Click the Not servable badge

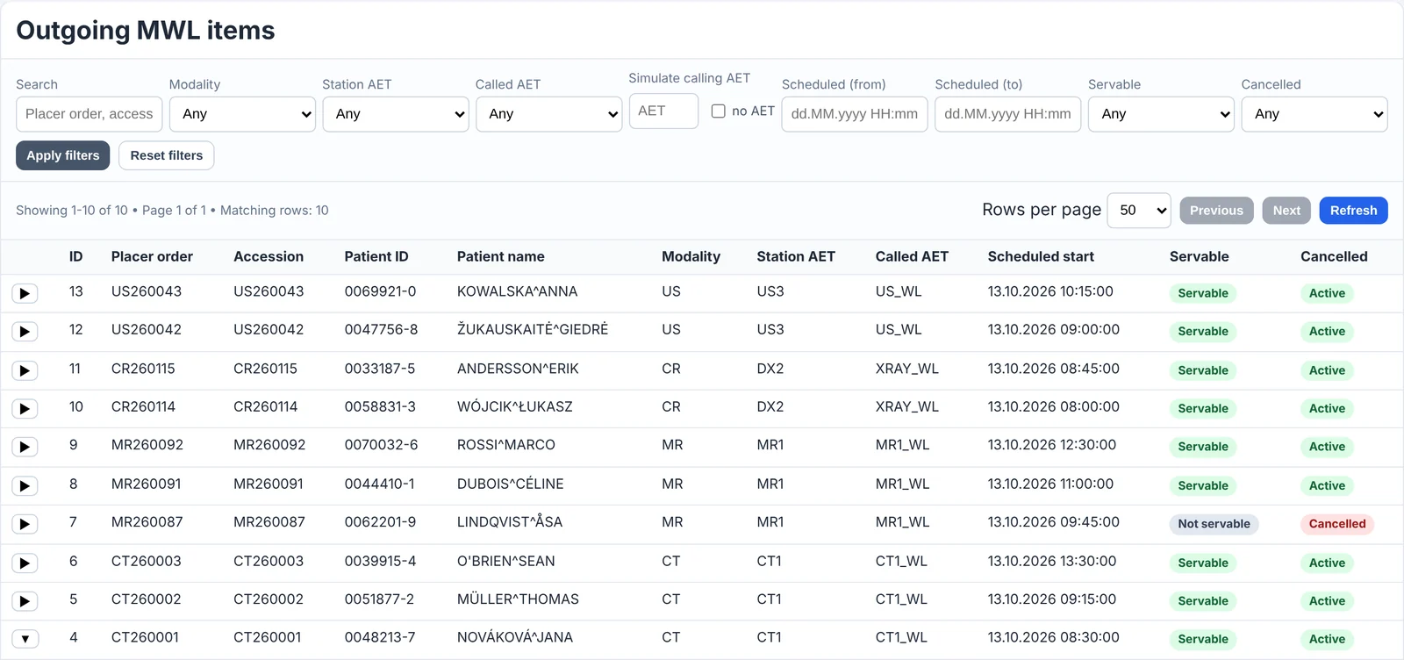point(1214,524)
